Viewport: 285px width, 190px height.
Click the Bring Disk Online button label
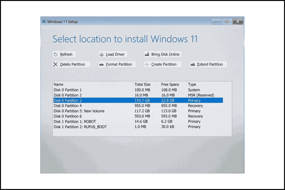click(x=165, y=54)
